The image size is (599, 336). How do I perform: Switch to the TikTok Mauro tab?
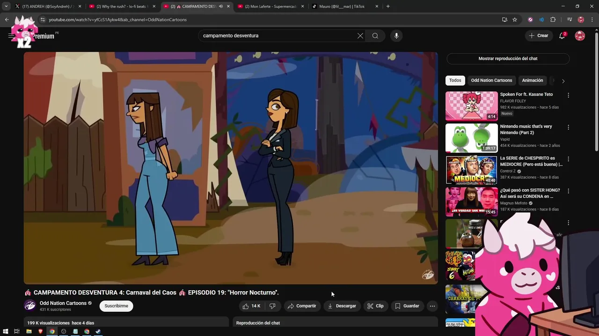[x=344, y=7]
